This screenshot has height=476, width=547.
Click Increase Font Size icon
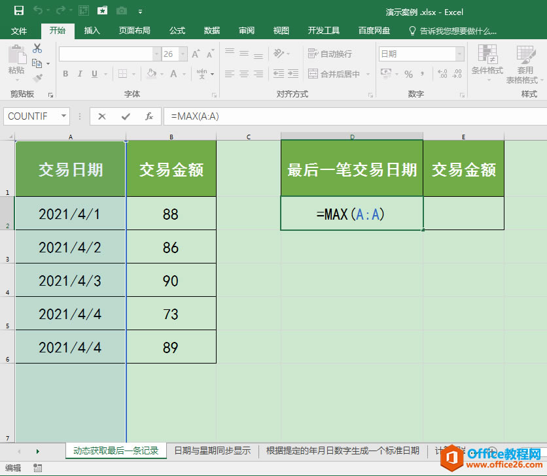(196, 54)
